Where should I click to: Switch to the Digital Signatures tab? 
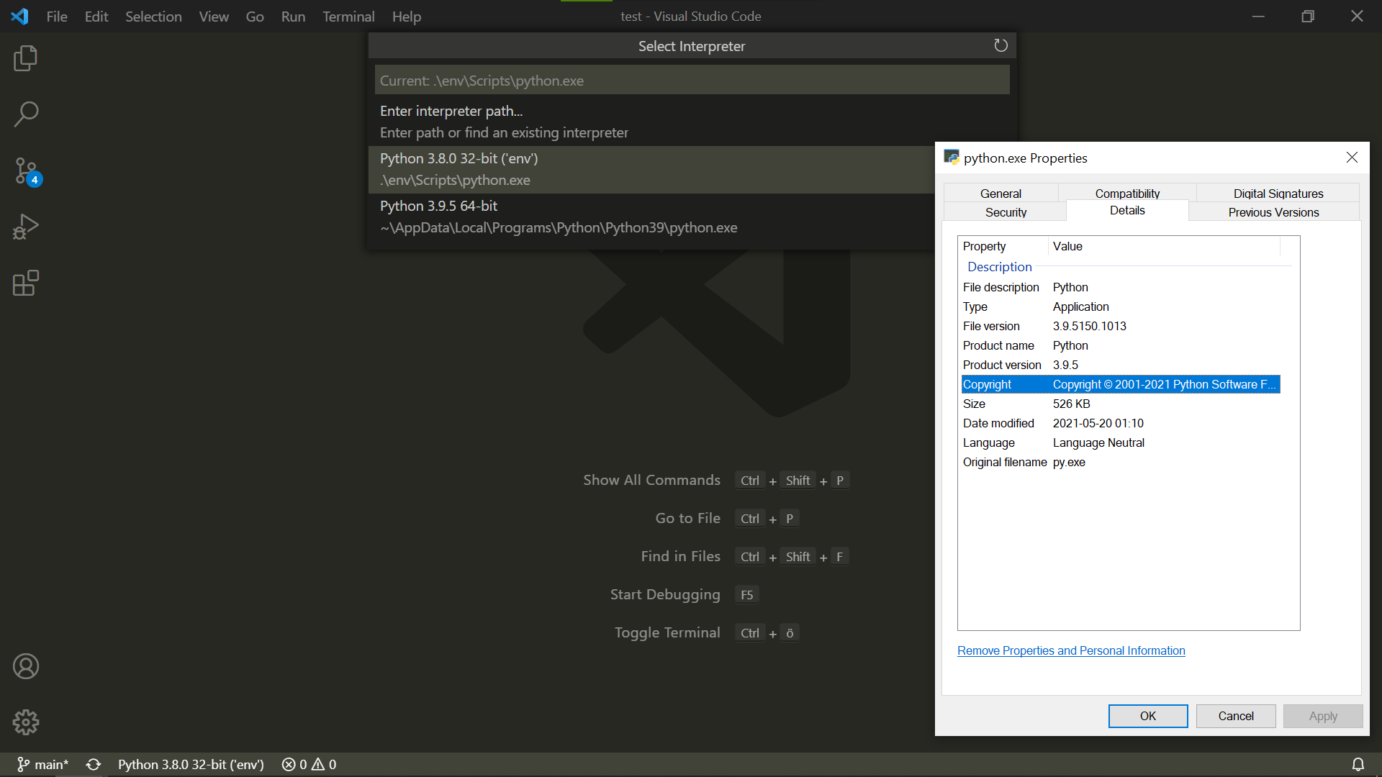1278,193
